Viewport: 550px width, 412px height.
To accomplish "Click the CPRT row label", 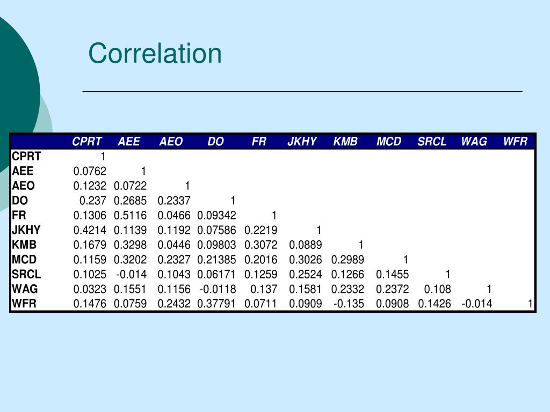I will click(26, 156).
